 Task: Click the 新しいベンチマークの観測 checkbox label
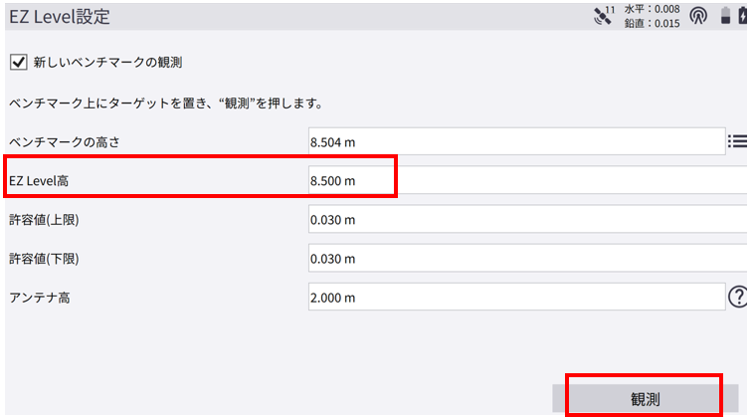[107, 62]
